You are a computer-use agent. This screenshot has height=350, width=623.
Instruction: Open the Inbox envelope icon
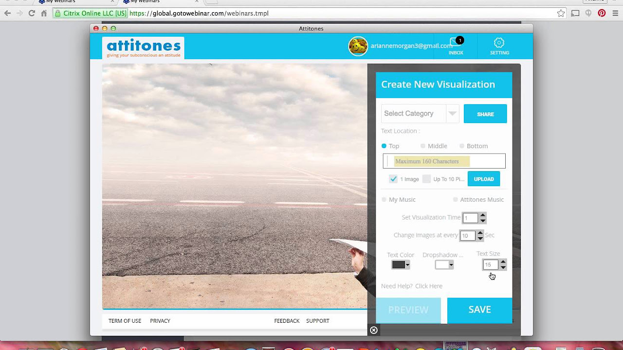[x=456, y=43]
